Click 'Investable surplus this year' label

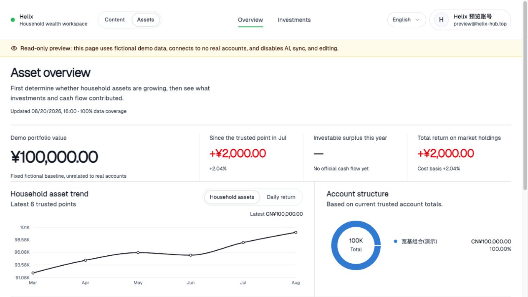pyautogui.click(x=350, y=138)
